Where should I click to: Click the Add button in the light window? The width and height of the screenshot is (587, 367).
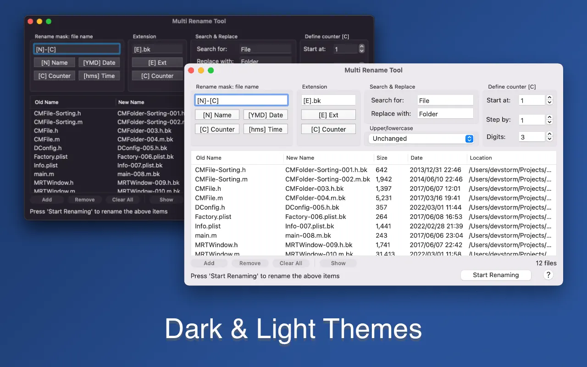coord(209,263)
